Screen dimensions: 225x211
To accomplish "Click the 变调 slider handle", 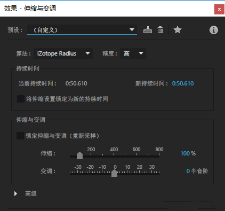I will tap(114, 173).
